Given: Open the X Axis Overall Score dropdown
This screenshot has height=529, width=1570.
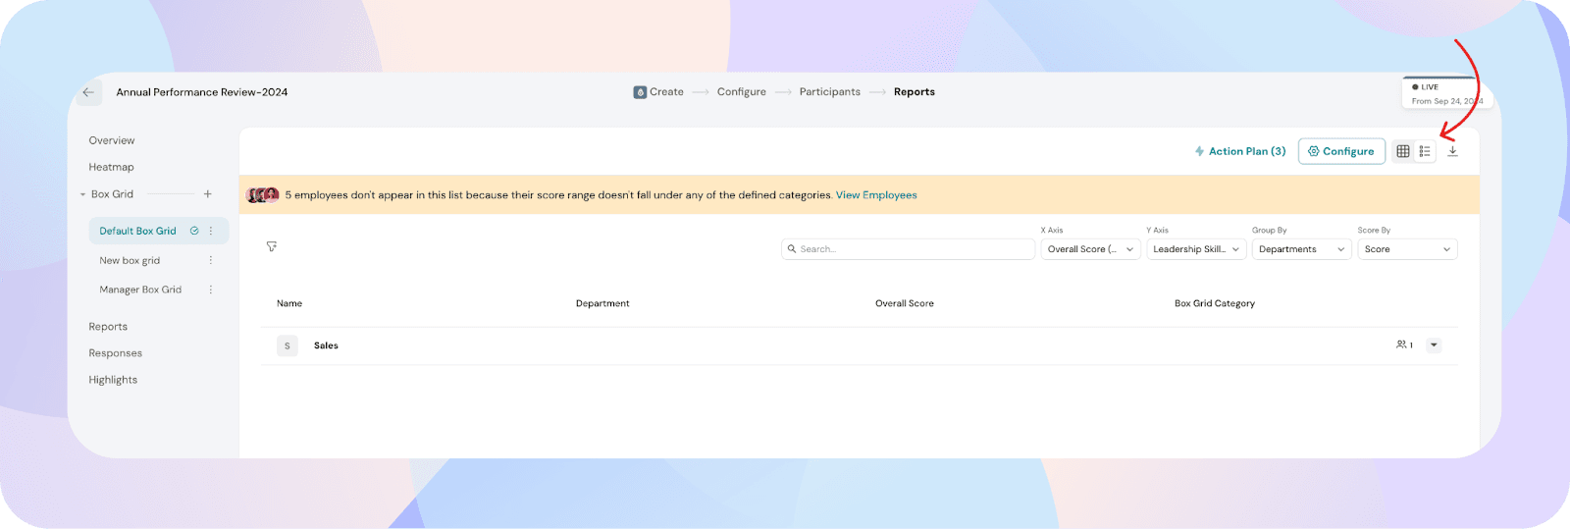Looking at the screenshot, I should (1089, 249).
